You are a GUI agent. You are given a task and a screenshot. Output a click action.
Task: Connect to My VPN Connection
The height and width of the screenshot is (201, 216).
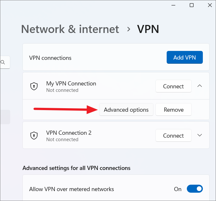(173, 86)
